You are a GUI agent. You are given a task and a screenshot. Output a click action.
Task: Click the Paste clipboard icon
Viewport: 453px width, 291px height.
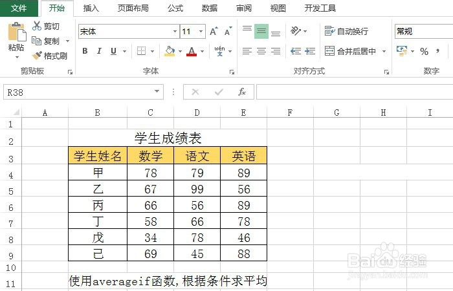17,32
